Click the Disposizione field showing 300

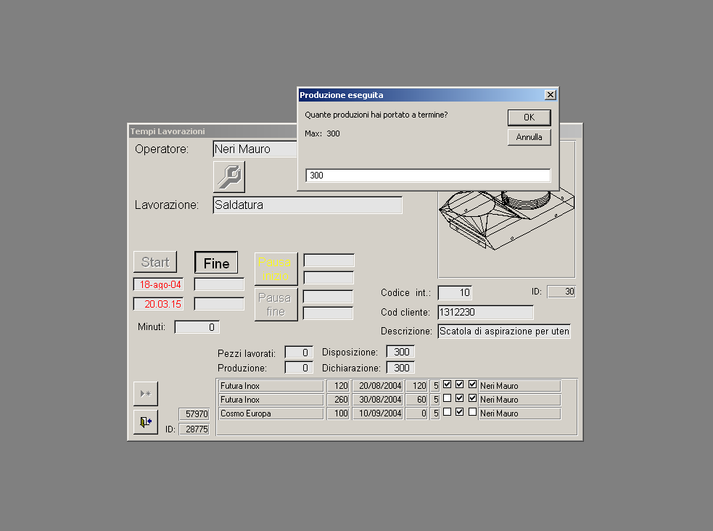coord(400,352)
